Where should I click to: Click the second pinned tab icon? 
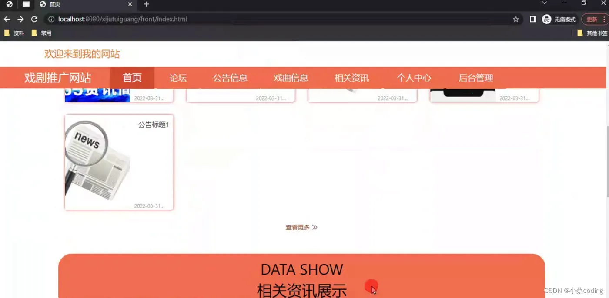[26, 4]
